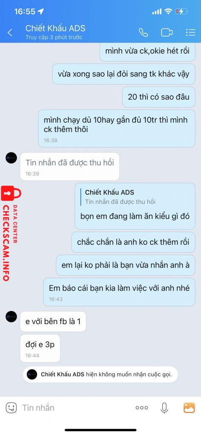This screenshot has width=201, height=435.
Task: Open the Chiết Khấu ADS contact profile title
Action: [55, 28]
